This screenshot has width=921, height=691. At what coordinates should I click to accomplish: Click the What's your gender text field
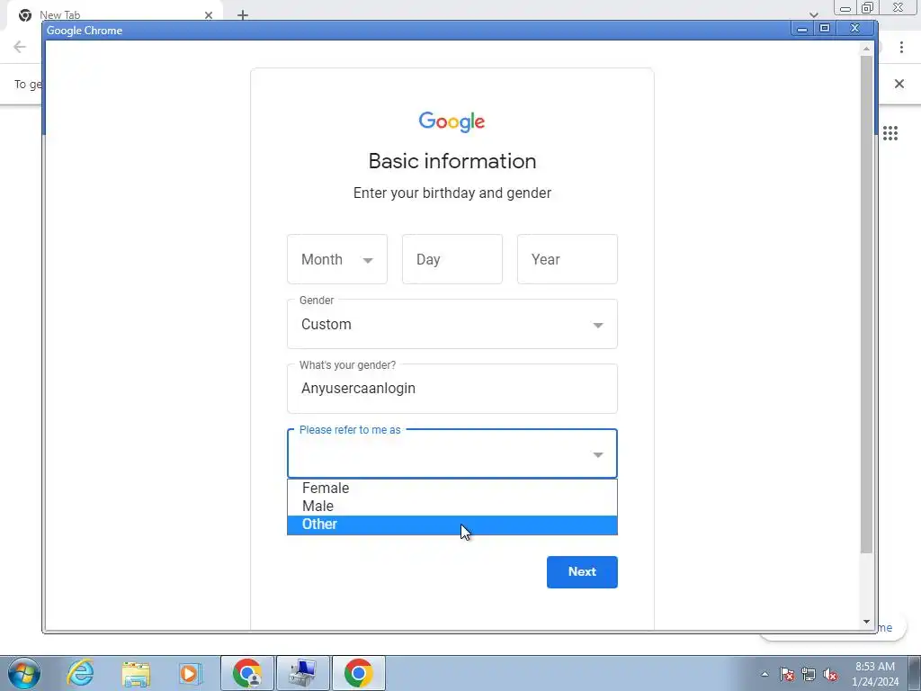click(x=452, y=389)
